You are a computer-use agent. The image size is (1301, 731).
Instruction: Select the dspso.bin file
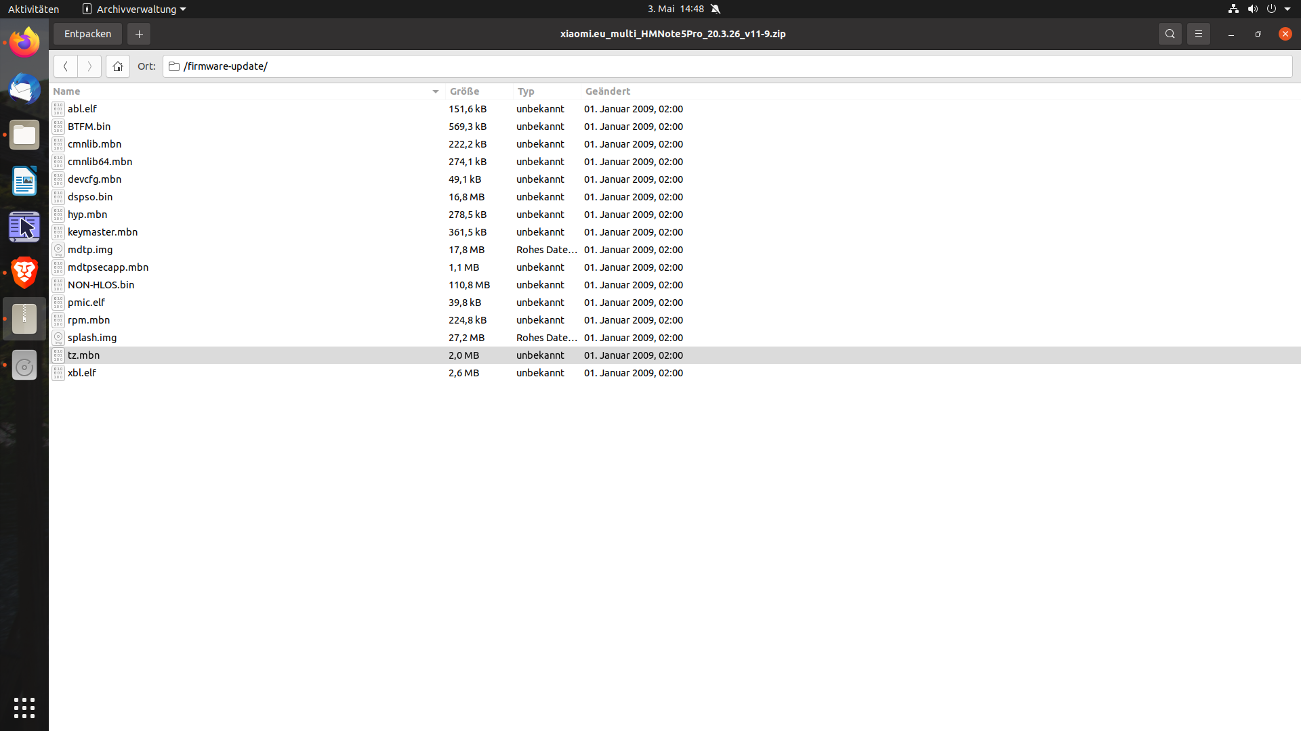pyautogui.click(x=675, y=197)
